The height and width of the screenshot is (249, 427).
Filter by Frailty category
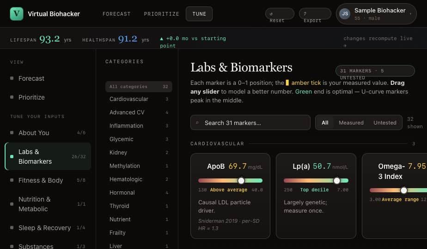click(139, 233)
